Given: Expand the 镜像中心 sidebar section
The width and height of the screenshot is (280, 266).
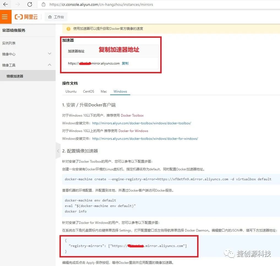Looking at the screenshot, I should (x=28, y=54).
